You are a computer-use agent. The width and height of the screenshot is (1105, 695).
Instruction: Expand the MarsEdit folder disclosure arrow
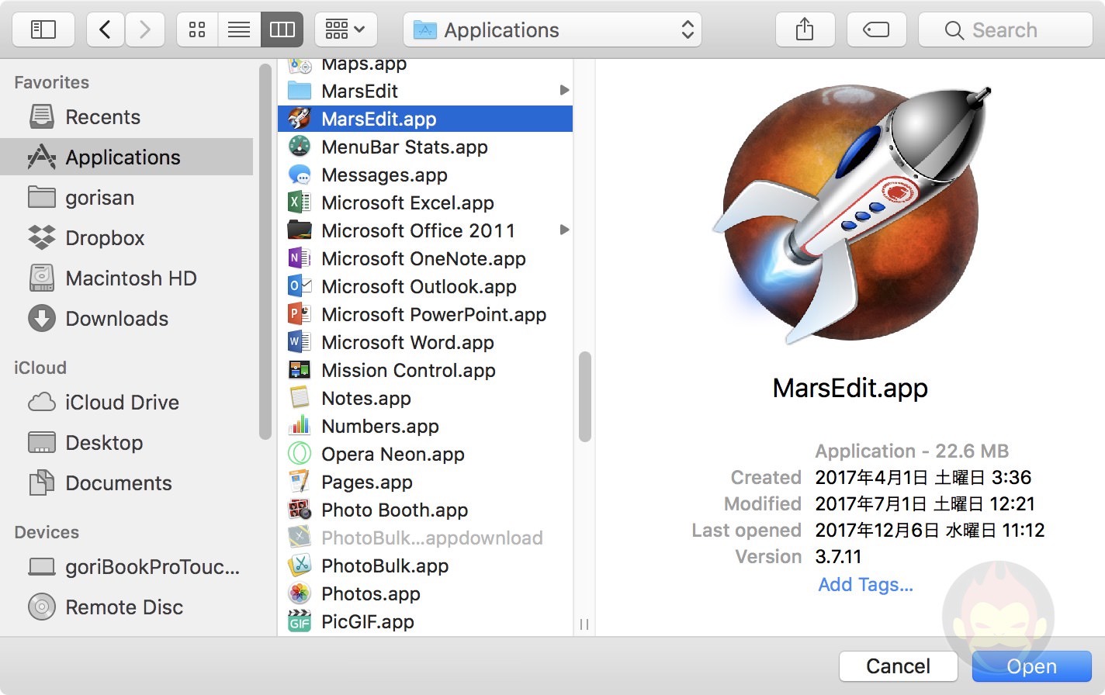click(564, 91)
